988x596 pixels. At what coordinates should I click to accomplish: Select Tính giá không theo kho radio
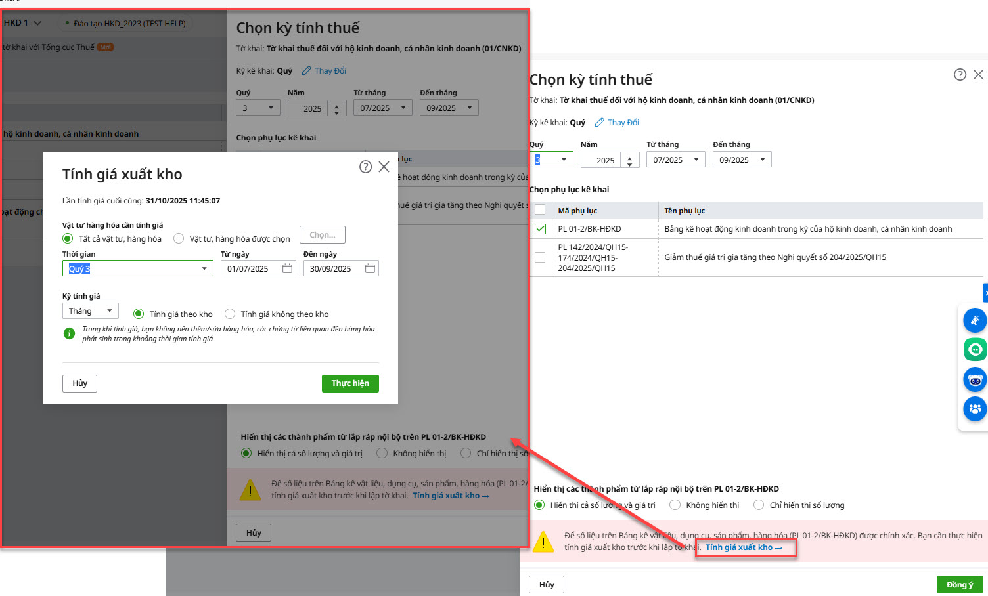tap(230, 314)
